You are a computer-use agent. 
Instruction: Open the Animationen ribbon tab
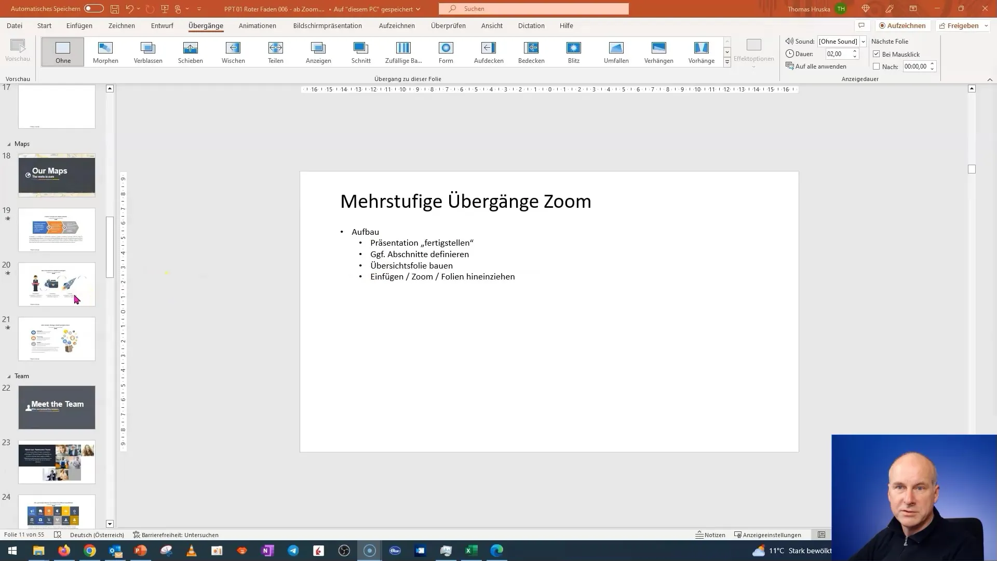tap(257, 25)
